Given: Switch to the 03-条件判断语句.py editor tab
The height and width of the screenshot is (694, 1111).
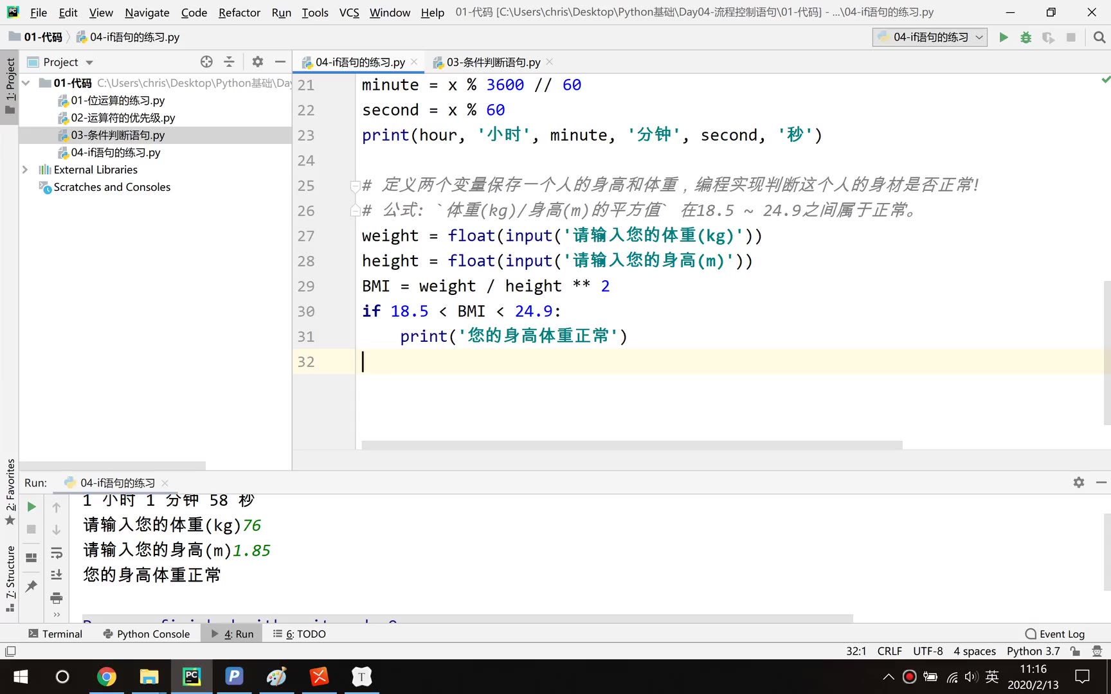Looking at the screenshot, I should pos(492,62).
